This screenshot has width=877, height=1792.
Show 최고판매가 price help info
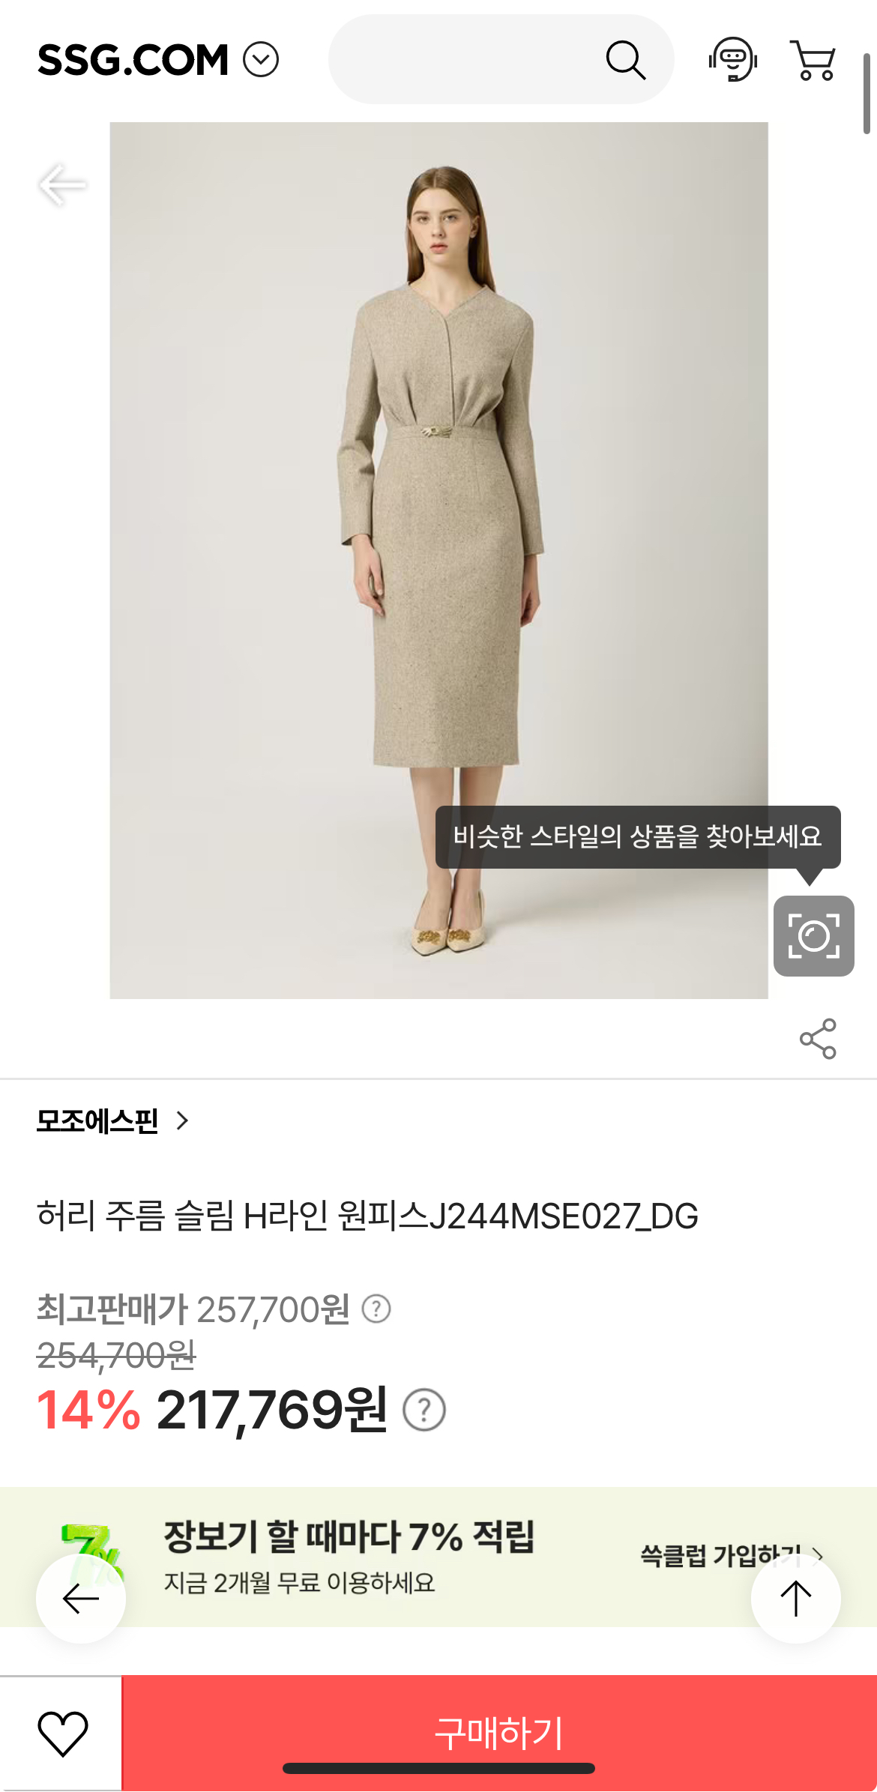coord(376,1309)
